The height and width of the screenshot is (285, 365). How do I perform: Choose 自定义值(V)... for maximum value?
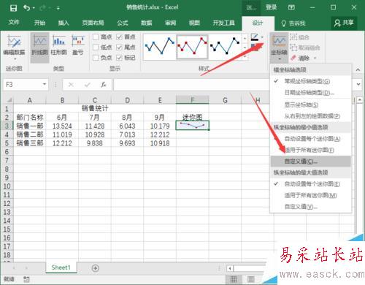[x=310, y=207]
